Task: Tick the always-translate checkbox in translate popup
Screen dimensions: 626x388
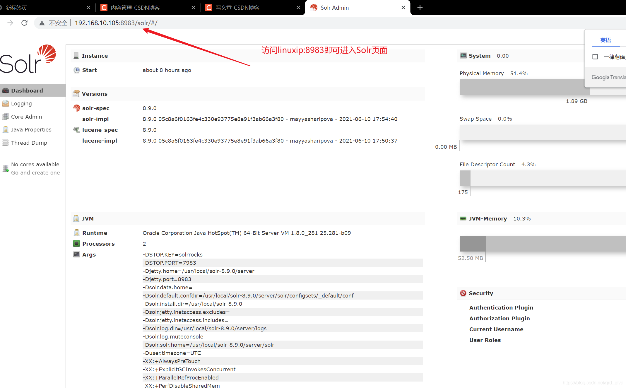Action: click(595, 57)
